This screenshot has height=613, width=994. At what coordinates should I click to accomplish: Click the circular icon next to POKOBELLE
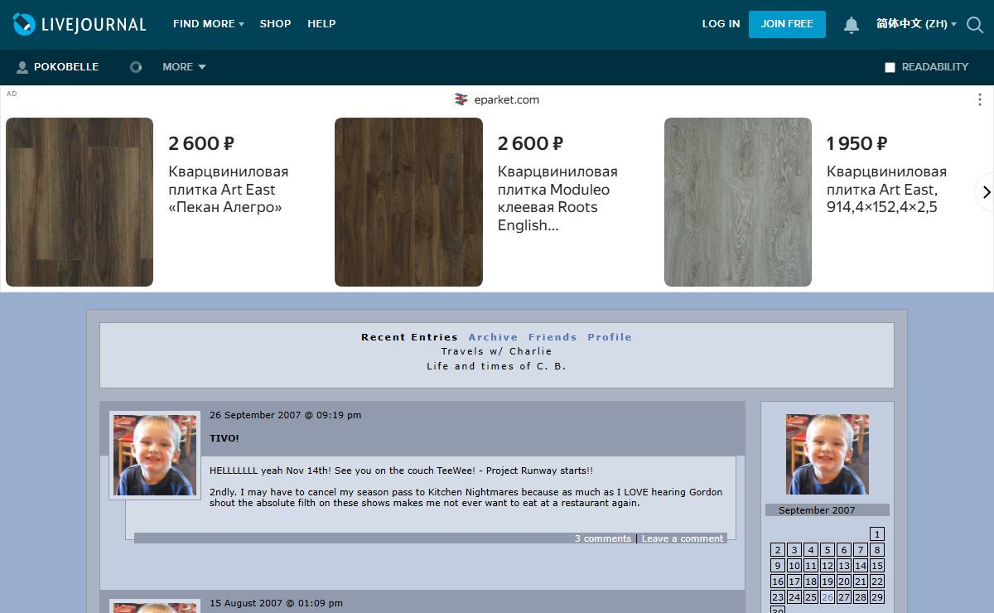click(x=136, y=67)
